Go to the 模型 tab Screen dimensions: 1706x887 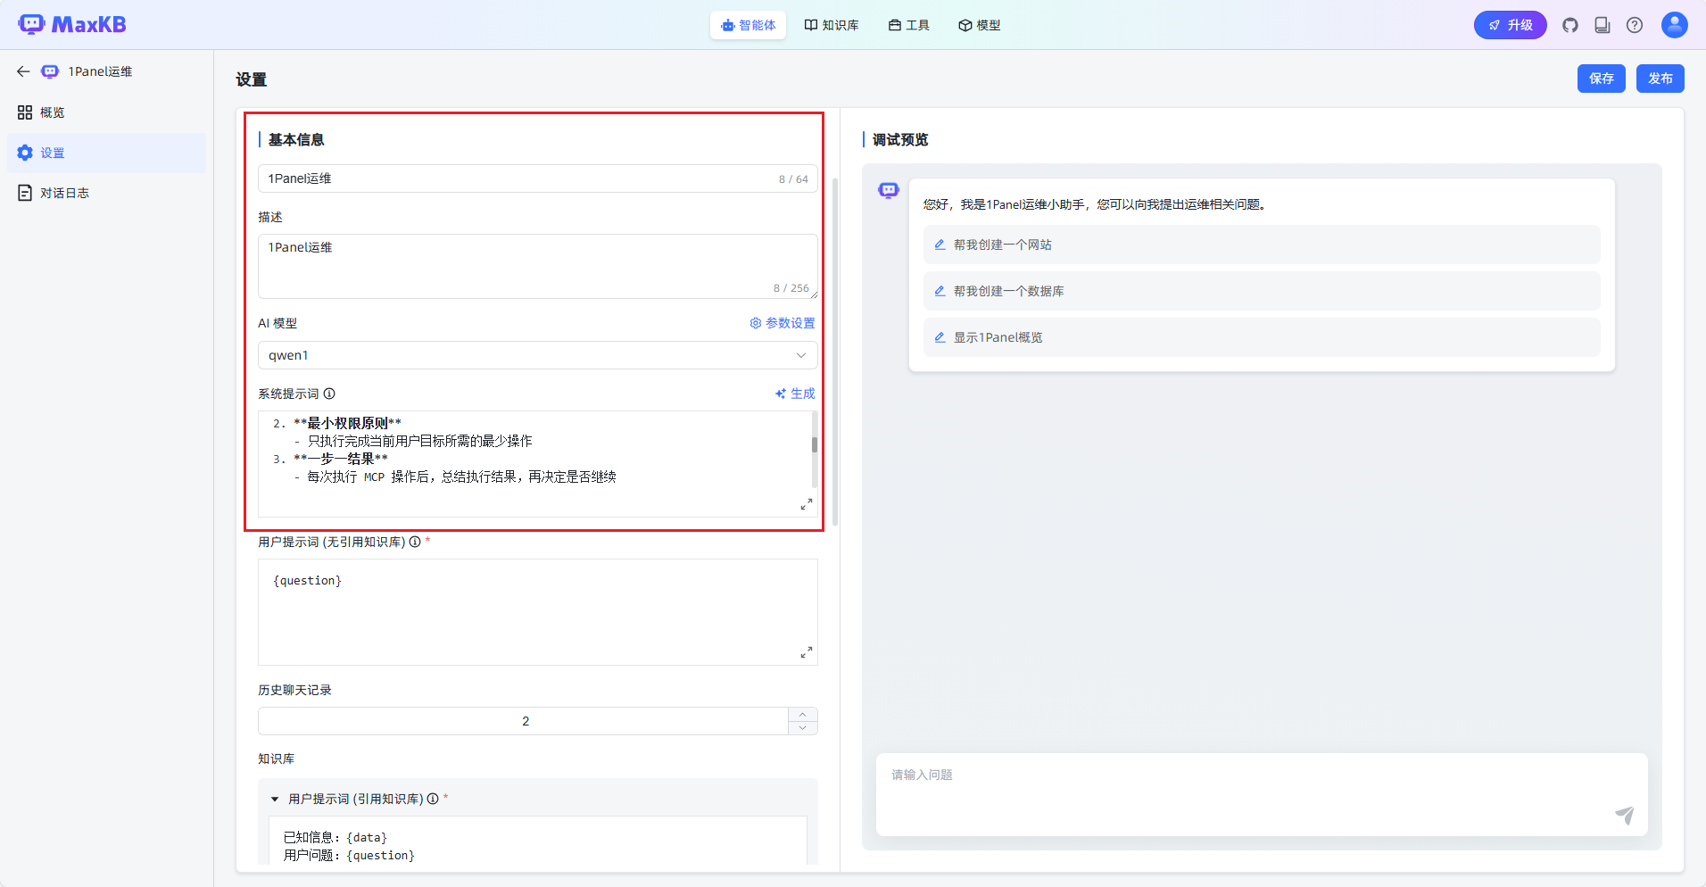(x=980, y=25)
